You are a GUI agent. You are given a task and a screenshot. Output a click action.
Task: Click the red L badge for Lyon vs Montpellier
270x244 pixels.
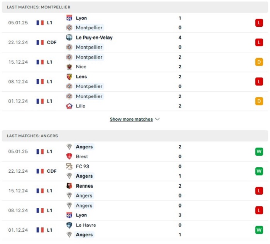[259, 23]
